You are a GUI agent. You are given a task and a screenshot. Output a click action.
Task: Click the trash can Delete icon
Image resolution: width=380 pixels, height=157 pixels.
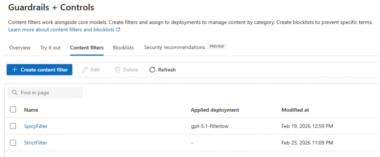(117, 70)
